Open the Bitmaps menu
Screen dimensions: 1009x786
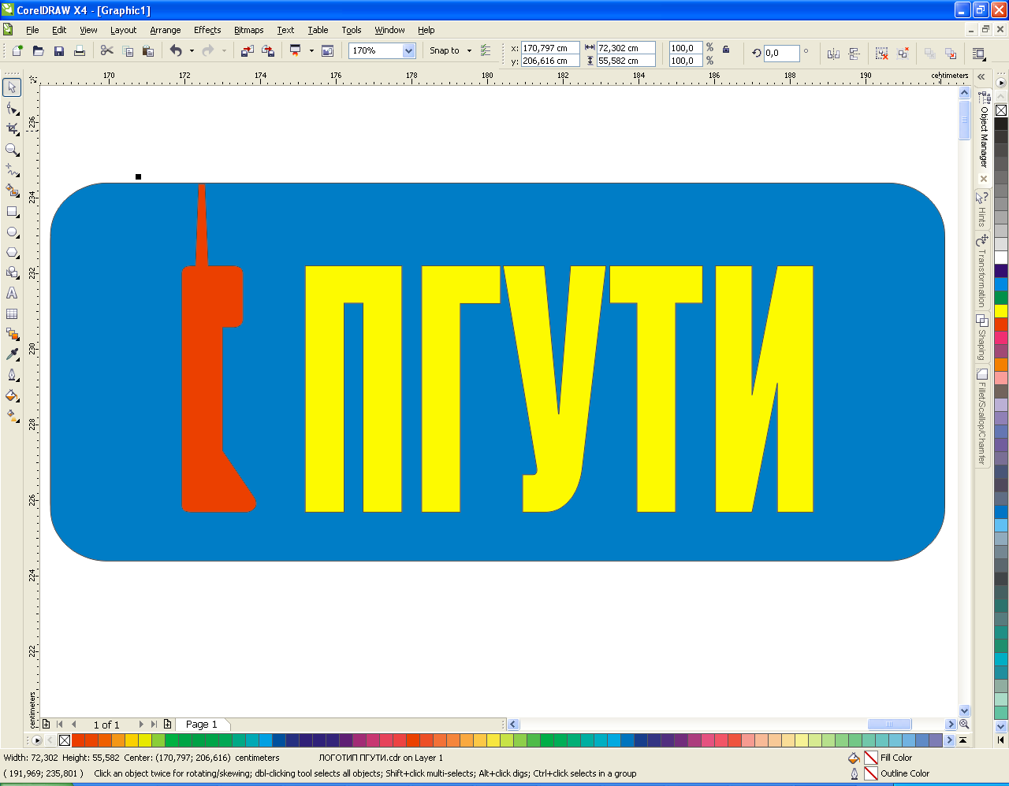coord(248,30)
